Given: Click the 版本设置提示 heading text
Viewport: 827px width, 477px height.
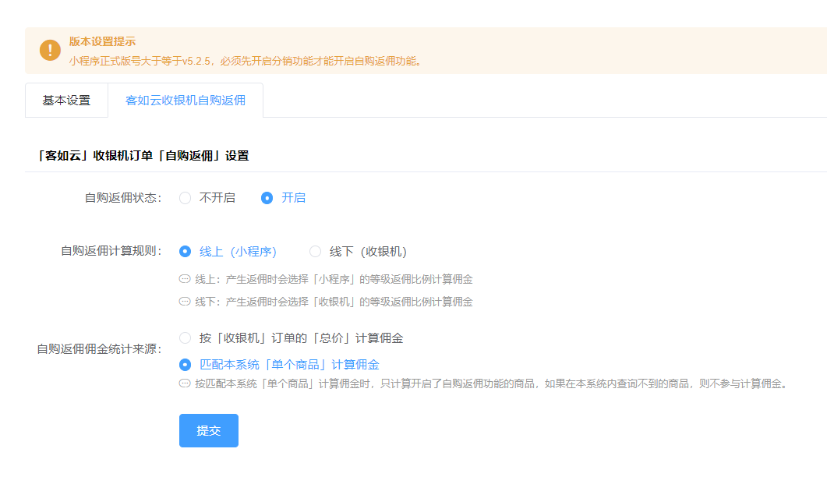Looking at the screenshot, I should click(102, 41).
